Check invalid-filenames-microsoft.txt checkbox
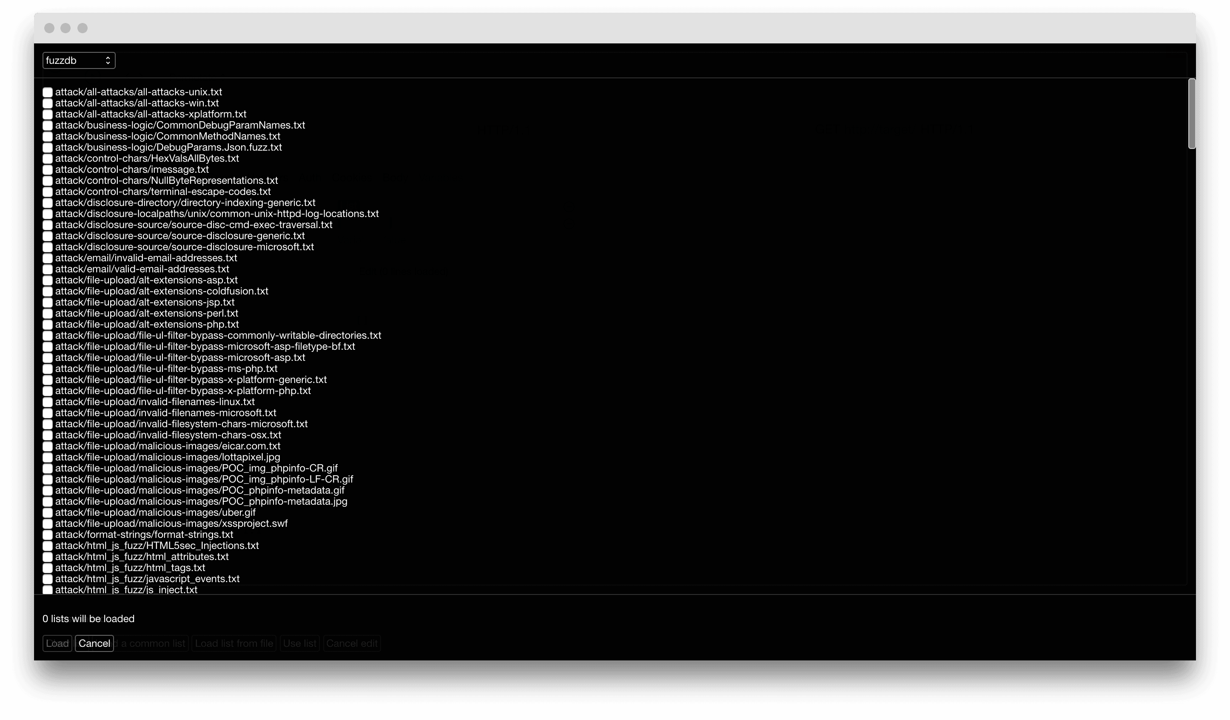The image size is (1230, 720). (x=47, y=413)
